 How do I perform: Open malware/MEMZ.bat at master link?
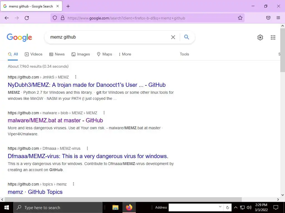coord(55,120)
